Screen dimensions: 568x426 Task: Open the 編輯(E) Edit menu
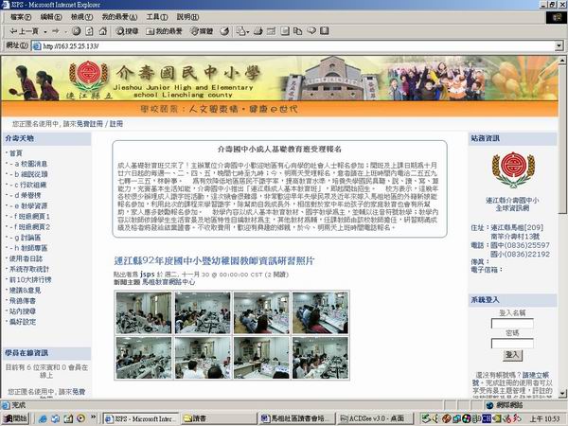(x=51, y=17)
